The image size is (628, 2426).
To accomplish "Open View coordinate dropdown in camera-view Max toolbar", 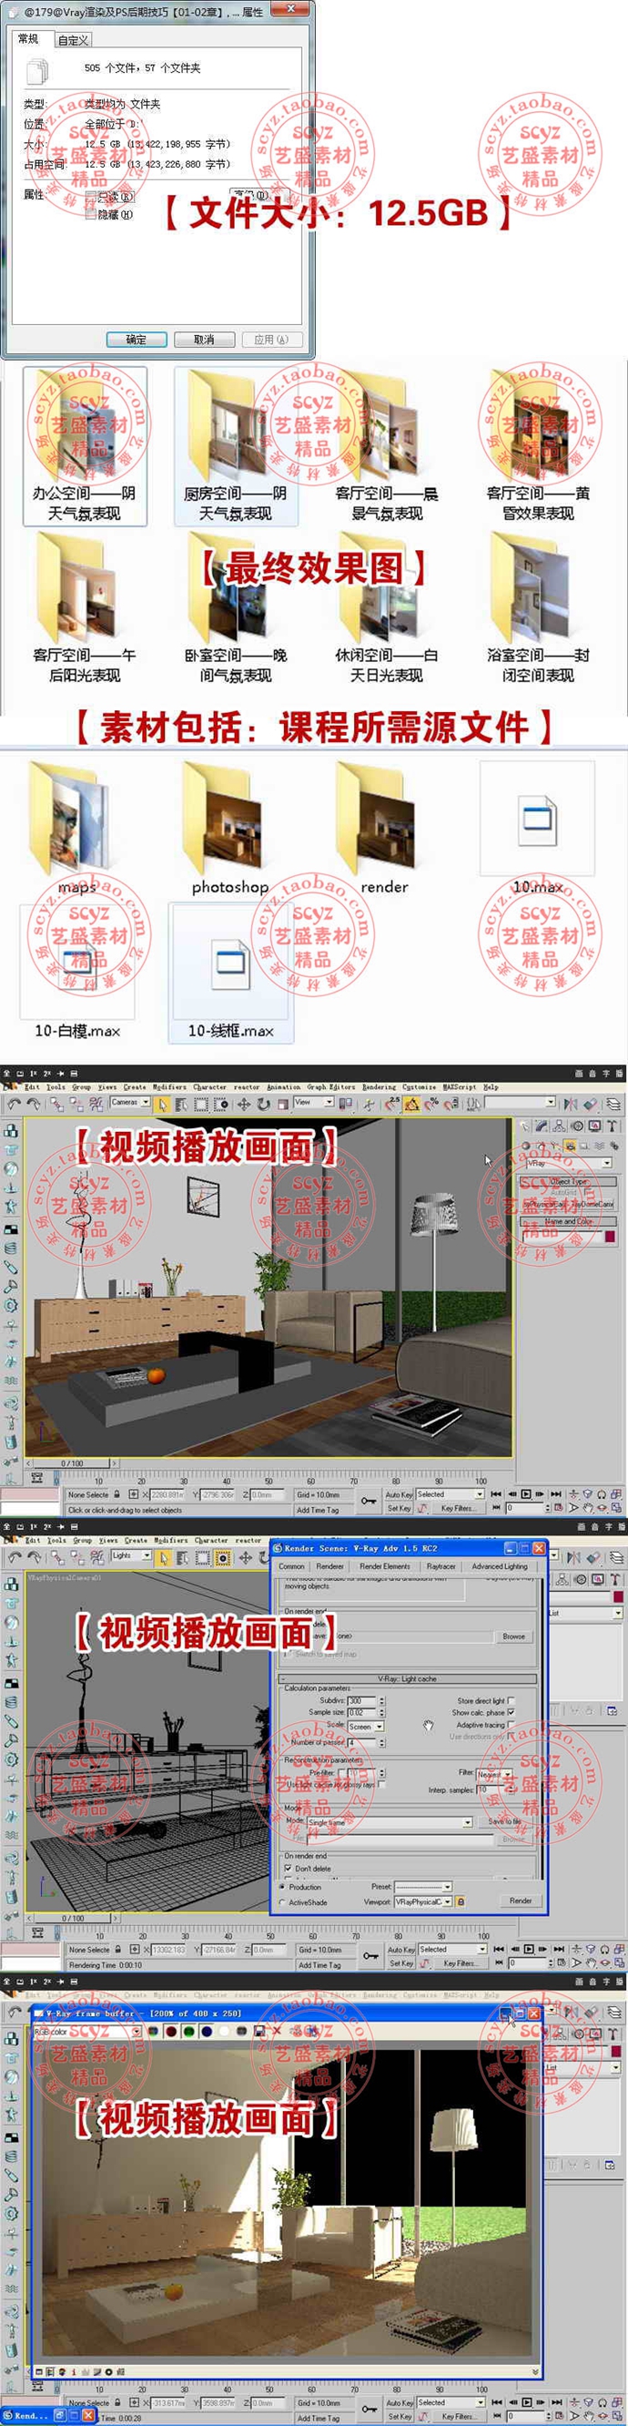I will point(313,1102).
